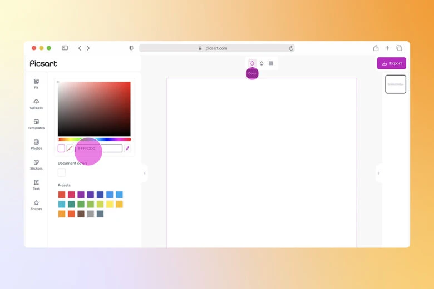This screenshot has width=434, height=289.
Task: Select the canvas page thumbnail
Action: click(x=396, y=84)
